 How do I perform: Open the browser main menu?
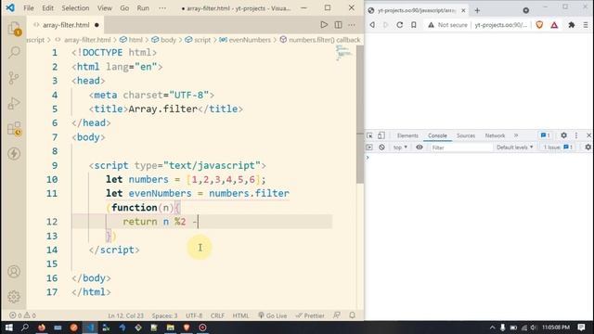(x=586, y=25)
